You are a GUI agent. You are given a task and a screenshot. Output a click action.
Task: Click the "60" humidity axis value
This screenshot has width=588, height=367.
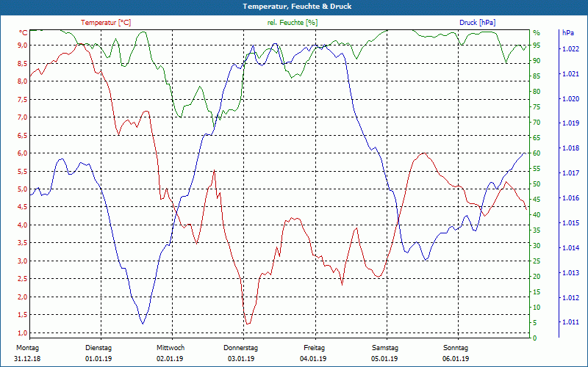(537, 153)
